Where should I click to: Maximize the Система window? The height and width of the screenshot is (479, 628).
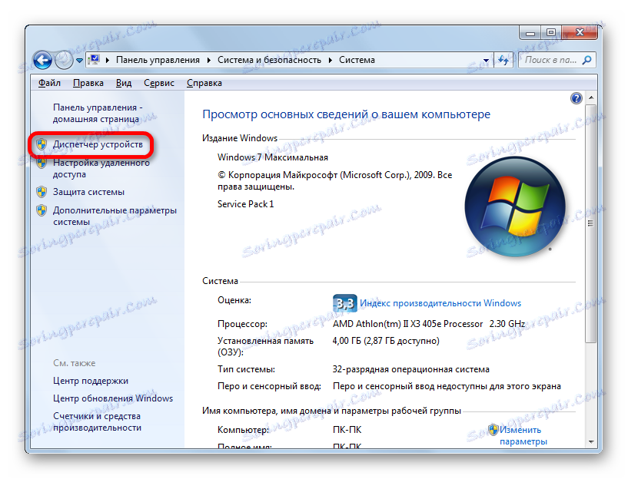click(551, 32)
